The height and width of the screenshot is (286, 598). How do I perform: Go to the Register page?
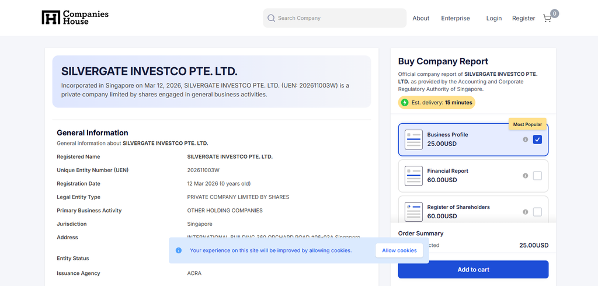point(523,18)
